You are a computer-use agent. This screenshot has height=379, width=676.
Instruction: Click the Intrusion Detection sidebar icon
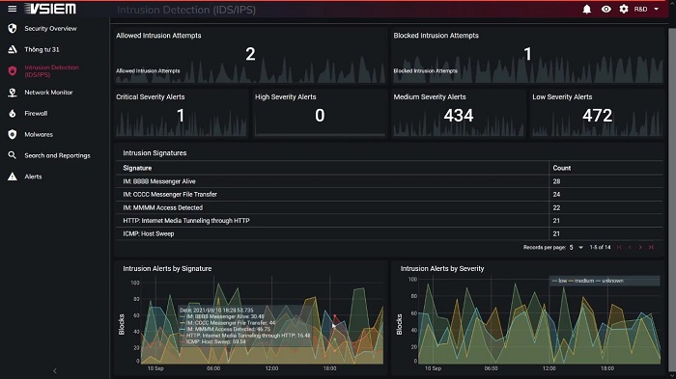point(13,71)
